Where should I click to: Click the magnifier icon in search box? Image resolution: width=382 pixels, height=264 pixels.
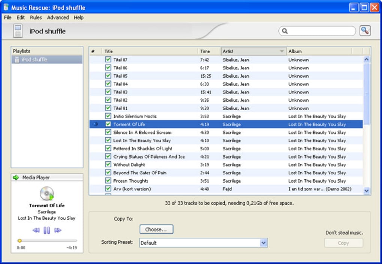click(x=285, y=31)
